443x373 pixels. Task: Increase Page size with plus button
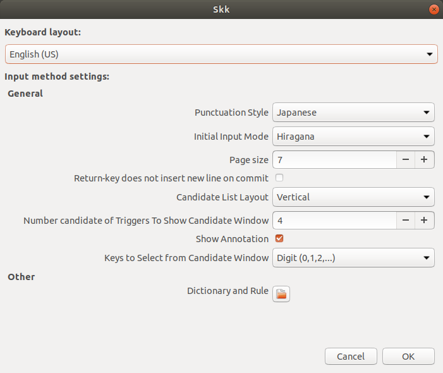click(x=424, y=160)
